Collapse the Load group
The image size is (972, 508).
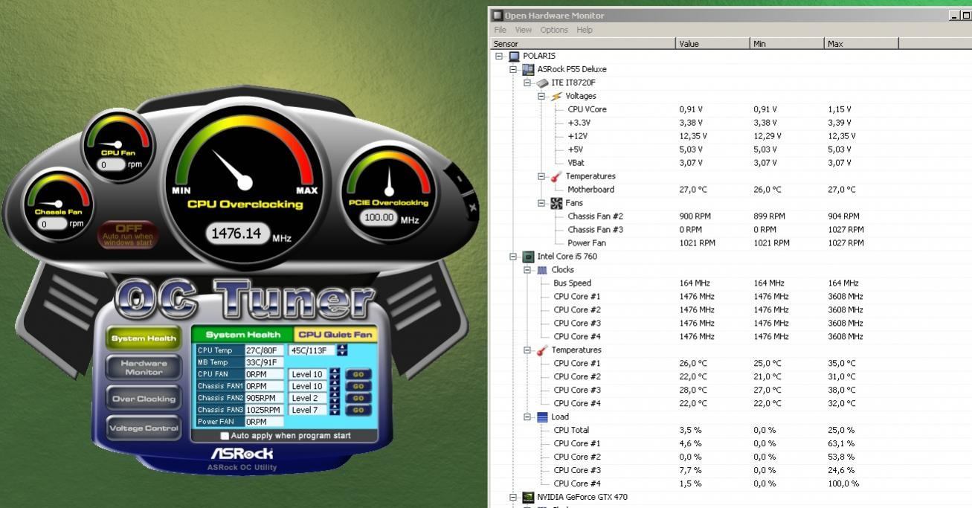[x=527, y=417]
